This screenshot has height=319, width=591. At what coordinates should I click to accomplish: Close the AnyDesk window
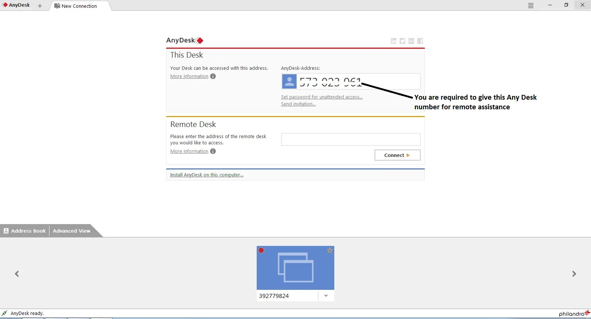pos(583,5)
